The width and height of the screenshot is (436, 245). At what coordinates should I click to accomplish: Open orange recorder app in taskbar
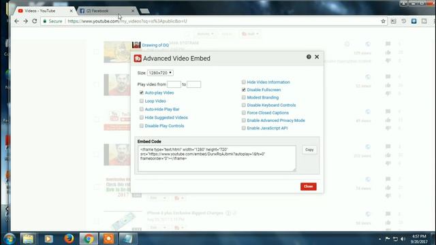coord(108,239)
